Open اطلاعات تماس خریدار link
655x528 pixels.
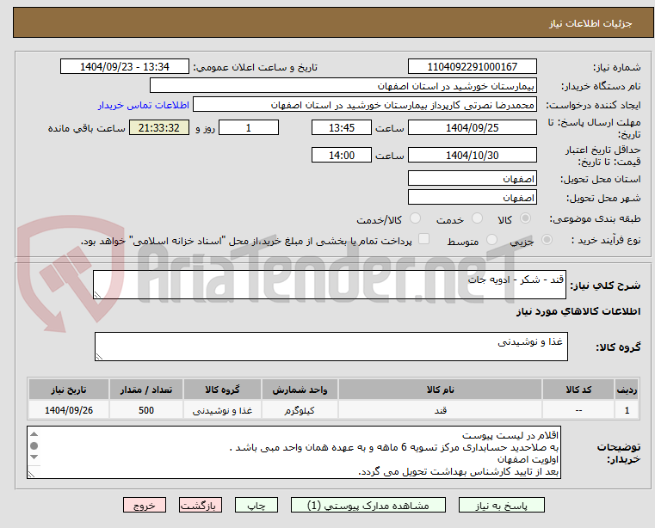144,105
